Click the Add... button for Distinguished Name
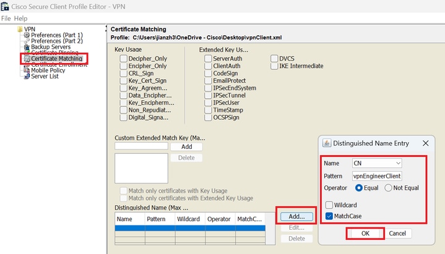This screenshot has width=445, height=254. [296, 216]
